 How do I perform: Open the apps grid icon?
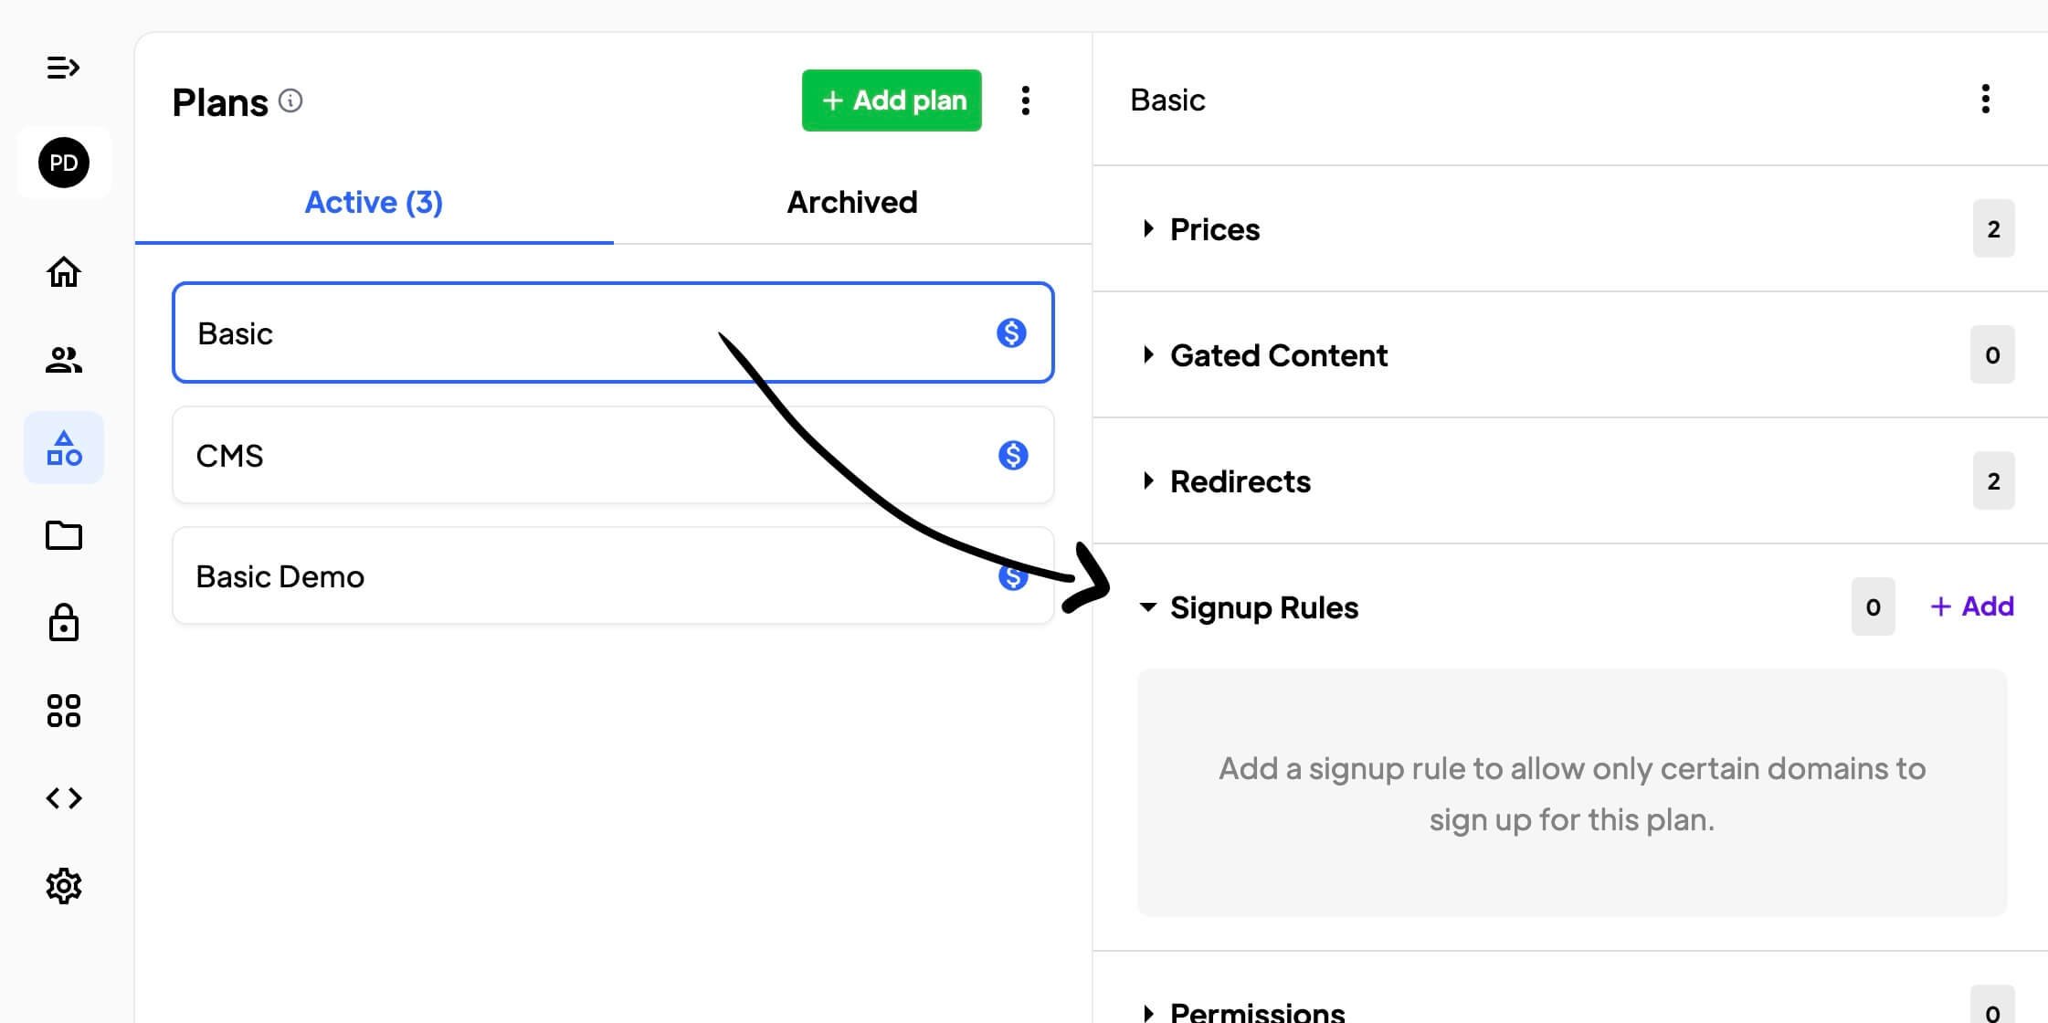point(64,711)
